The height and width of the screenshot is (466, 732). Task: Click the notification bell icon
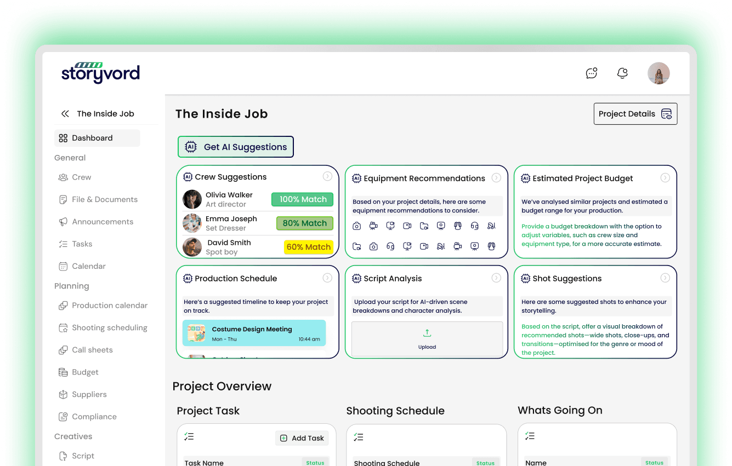pyautogui.click(x=622, y=72)
